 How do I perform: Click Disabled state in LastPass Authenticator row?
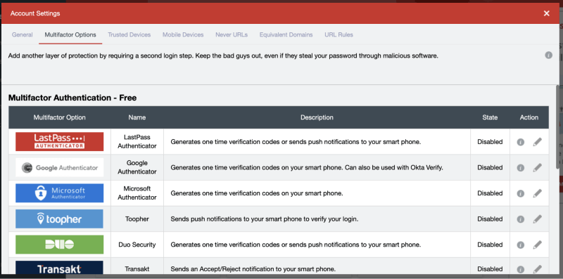(490, 142)
